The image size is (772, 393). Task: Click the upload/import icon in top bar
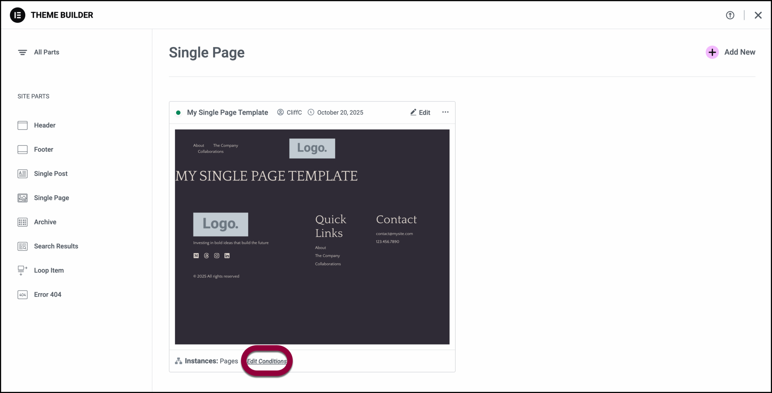pyautogui.click(x=730, y=15)
